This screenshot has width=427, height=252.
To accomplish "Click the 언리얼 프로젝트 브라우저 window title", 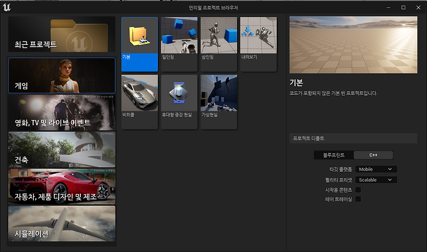I will (213, 7).
